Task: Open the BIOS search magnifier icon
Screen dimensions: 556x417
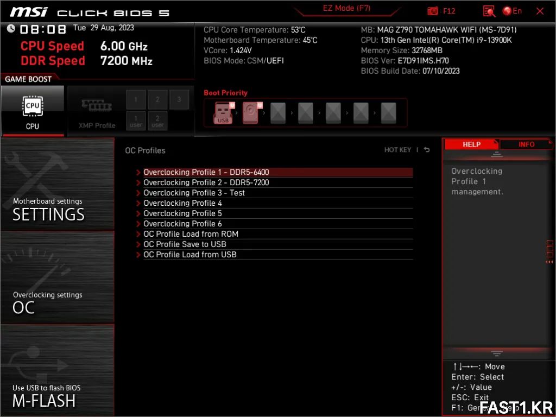Action: click(x=489, y=11)
